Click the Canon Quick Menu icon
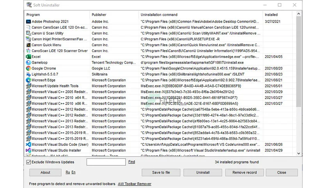 pos(28,45)
